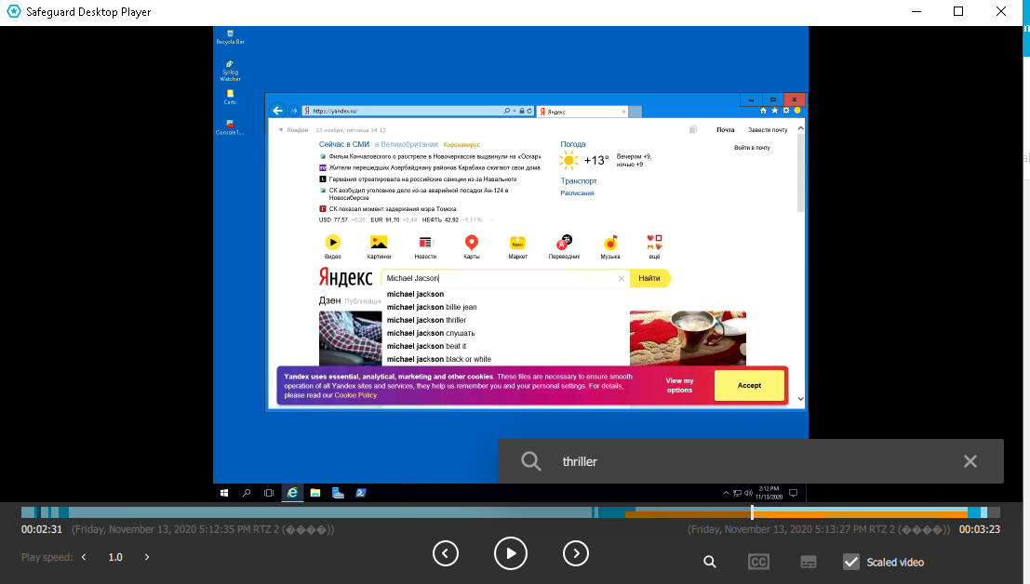This screenshot has width=1030, height=584.
Task: Click the Recycle Bin desktop icon
Action: (x=230, y=37)
